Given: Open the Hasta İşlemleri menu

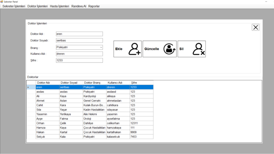Looking at the screenshot, I should tap(59, 6).
